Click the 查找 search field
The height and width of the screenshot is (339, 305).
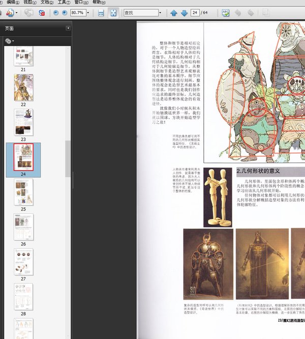pyautogui.click(x=141, y=13)
